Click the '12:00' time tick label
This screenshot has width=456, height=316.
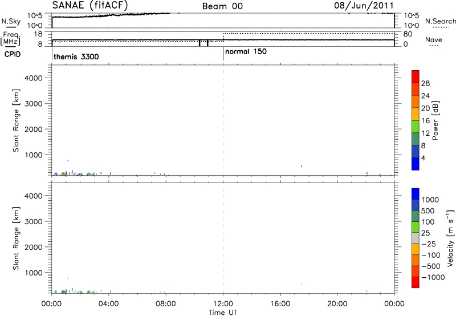click(x=223, y=304)
